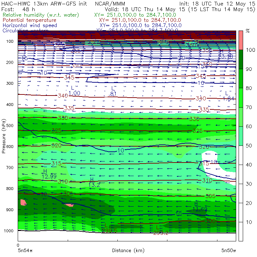This screenshot has height=257, width=257.
Task: Click the red 'XY= 251.0,100.0 to 284.7,100.0' text
Action: click(x=140, y=20)
